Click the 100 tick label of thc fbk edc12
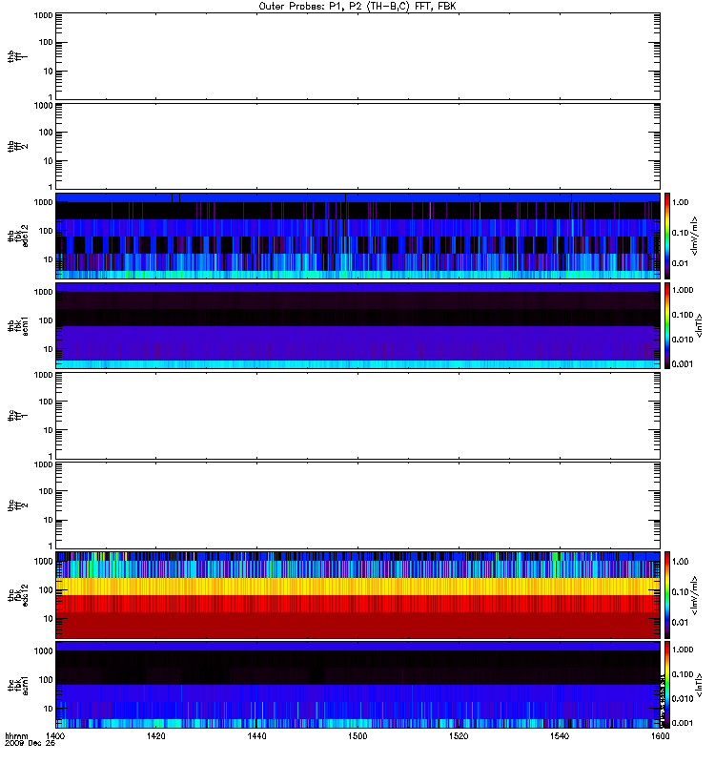The image size is (715, 763). 46,590
